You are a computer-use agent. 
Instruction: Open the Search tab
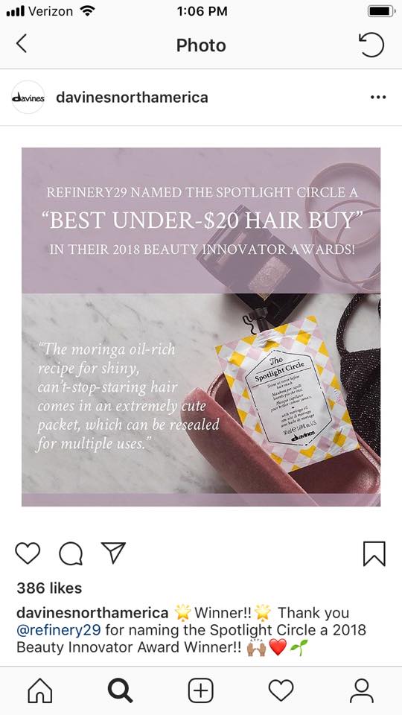[121, 691]
